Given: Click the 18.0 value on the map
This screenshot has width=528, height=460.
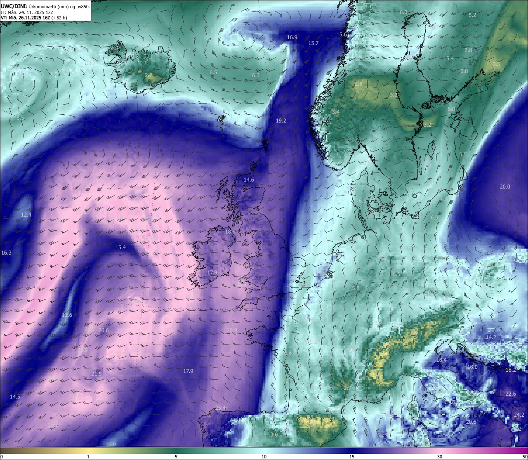Looking at the screenshot, I should pos(472,367).
